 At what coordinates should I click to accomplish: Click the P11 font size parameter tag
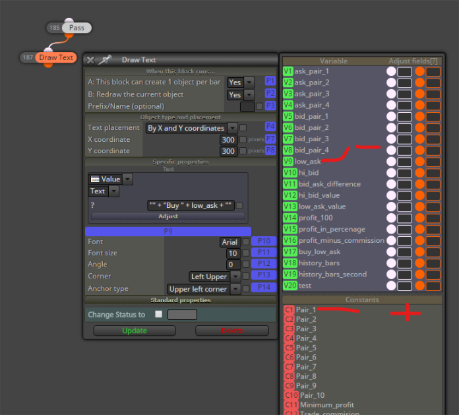tap(264, 252)
